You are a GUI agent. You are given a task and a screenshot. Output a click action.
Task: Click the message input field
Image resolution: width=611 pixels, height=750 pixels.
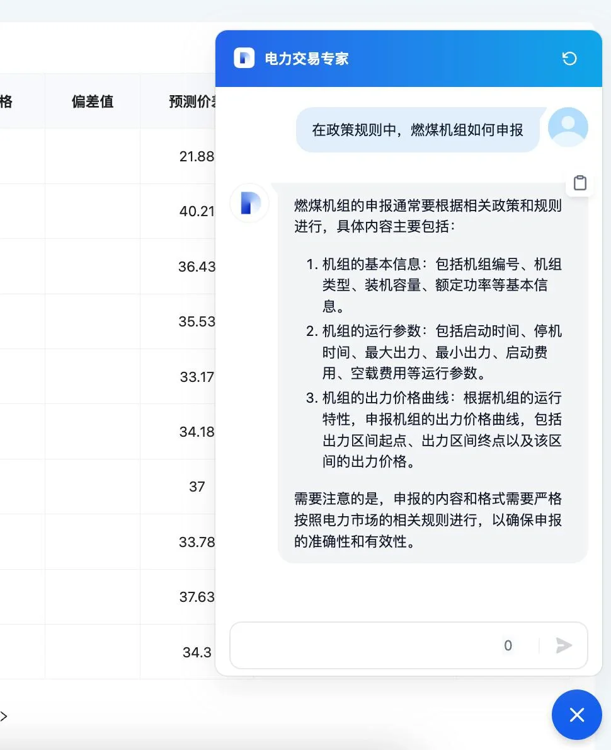point(378,645)
